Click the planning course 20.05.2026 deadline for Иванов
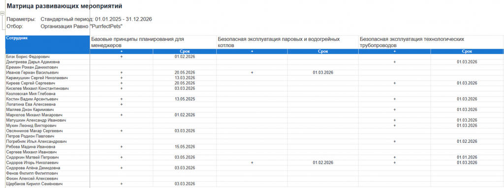The height and width of the screenshot is (188, 504). click(185, 73)
